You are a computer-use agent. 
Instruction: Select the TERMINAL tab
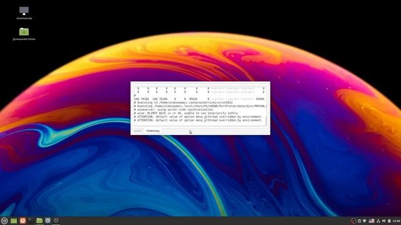(153, 131)
